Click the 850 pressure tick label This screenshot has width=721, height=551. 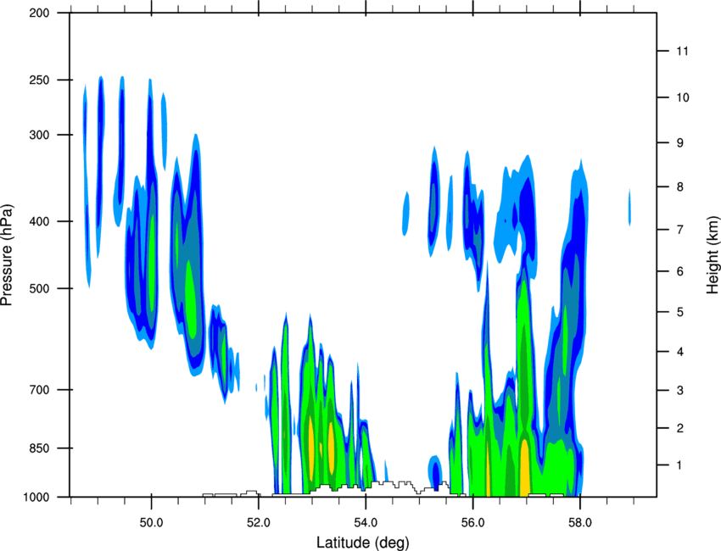click(x=39, y=448)
